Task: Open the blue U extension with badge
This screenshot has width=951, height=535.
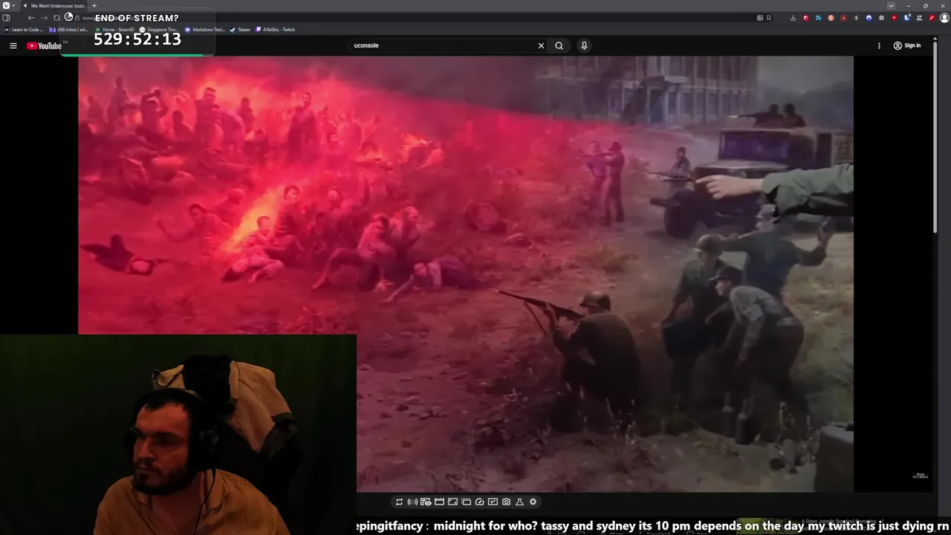Action: pos(906,18)
